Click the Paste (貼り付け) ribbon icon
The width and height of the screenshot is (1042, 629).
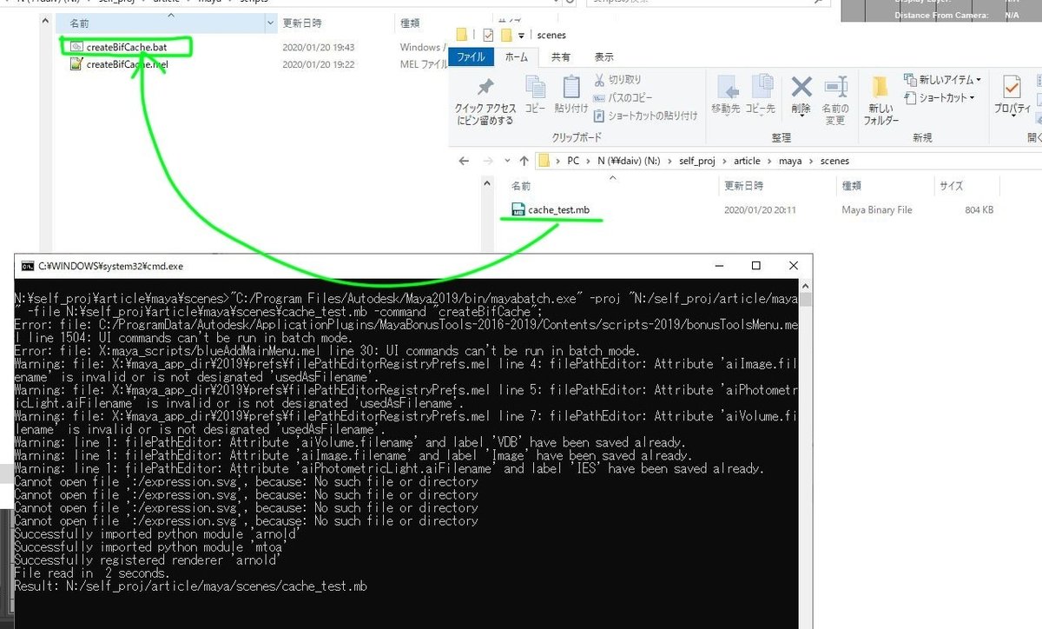coord(570,88)
